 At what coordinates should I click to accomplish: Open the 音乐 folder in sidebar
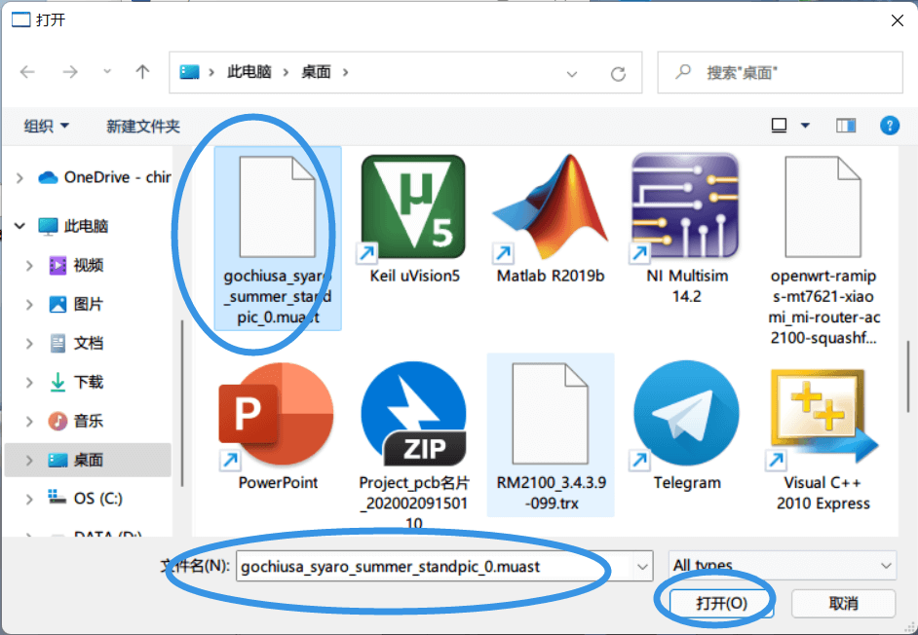click(x=75, y=421)
